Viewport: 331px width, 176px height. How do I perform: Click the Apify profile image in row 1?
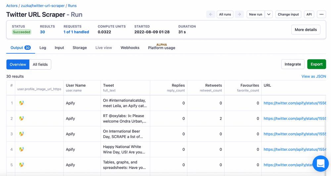click(x=22, y=103)
